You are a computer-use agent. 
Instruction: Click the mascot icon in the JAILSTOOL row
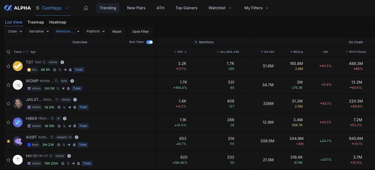tap(74, 107)
